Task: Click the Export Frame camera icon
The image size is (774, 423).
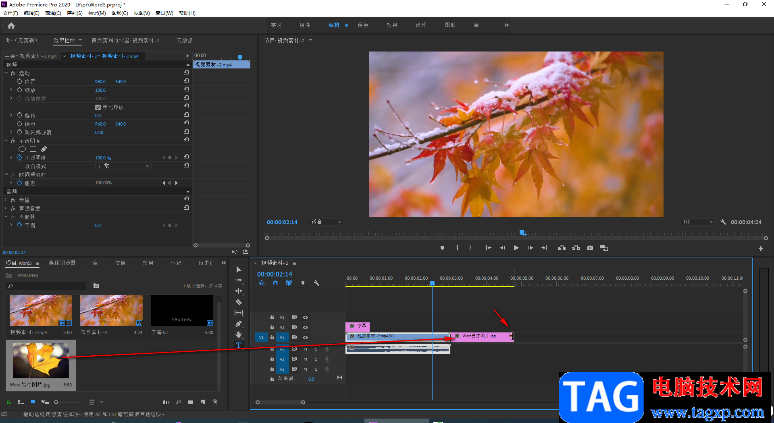Action: point(590,248)
